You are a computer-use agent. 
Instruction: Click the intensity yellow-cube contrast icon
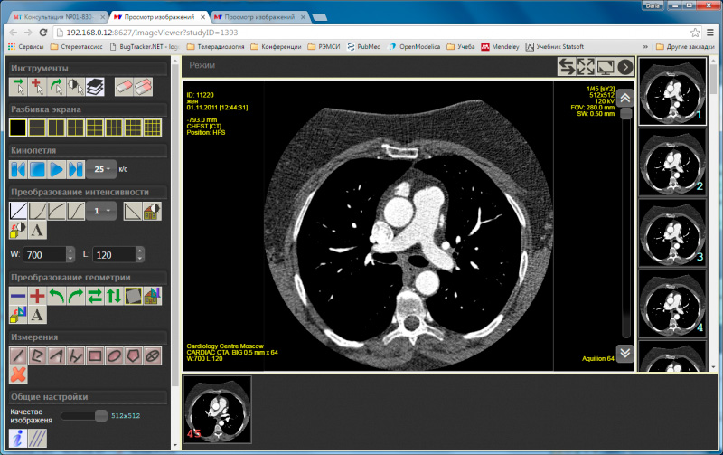[18, 230]
